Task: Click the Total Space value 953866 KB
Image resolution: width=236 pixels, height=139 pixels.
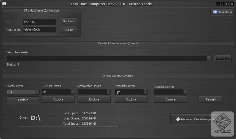Action: 89,124
